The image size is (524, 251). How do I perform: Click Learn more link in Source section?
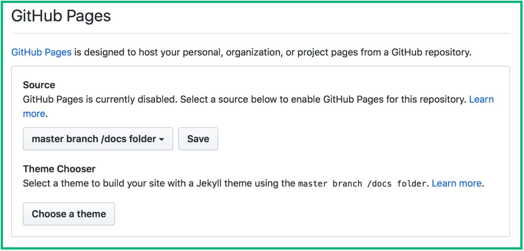481,100
